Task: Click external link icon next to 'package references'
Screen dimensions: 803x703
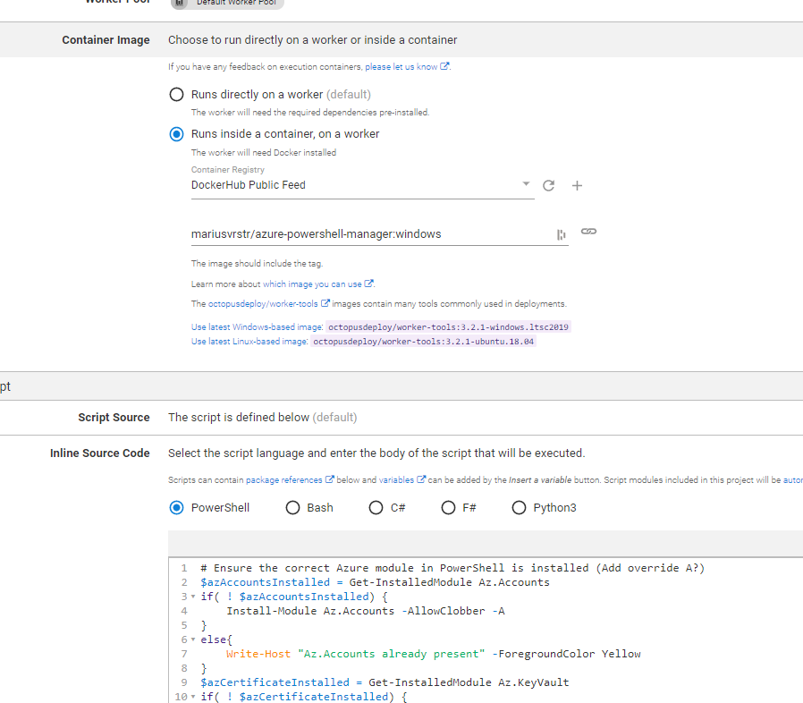Action: coord(328,479)
